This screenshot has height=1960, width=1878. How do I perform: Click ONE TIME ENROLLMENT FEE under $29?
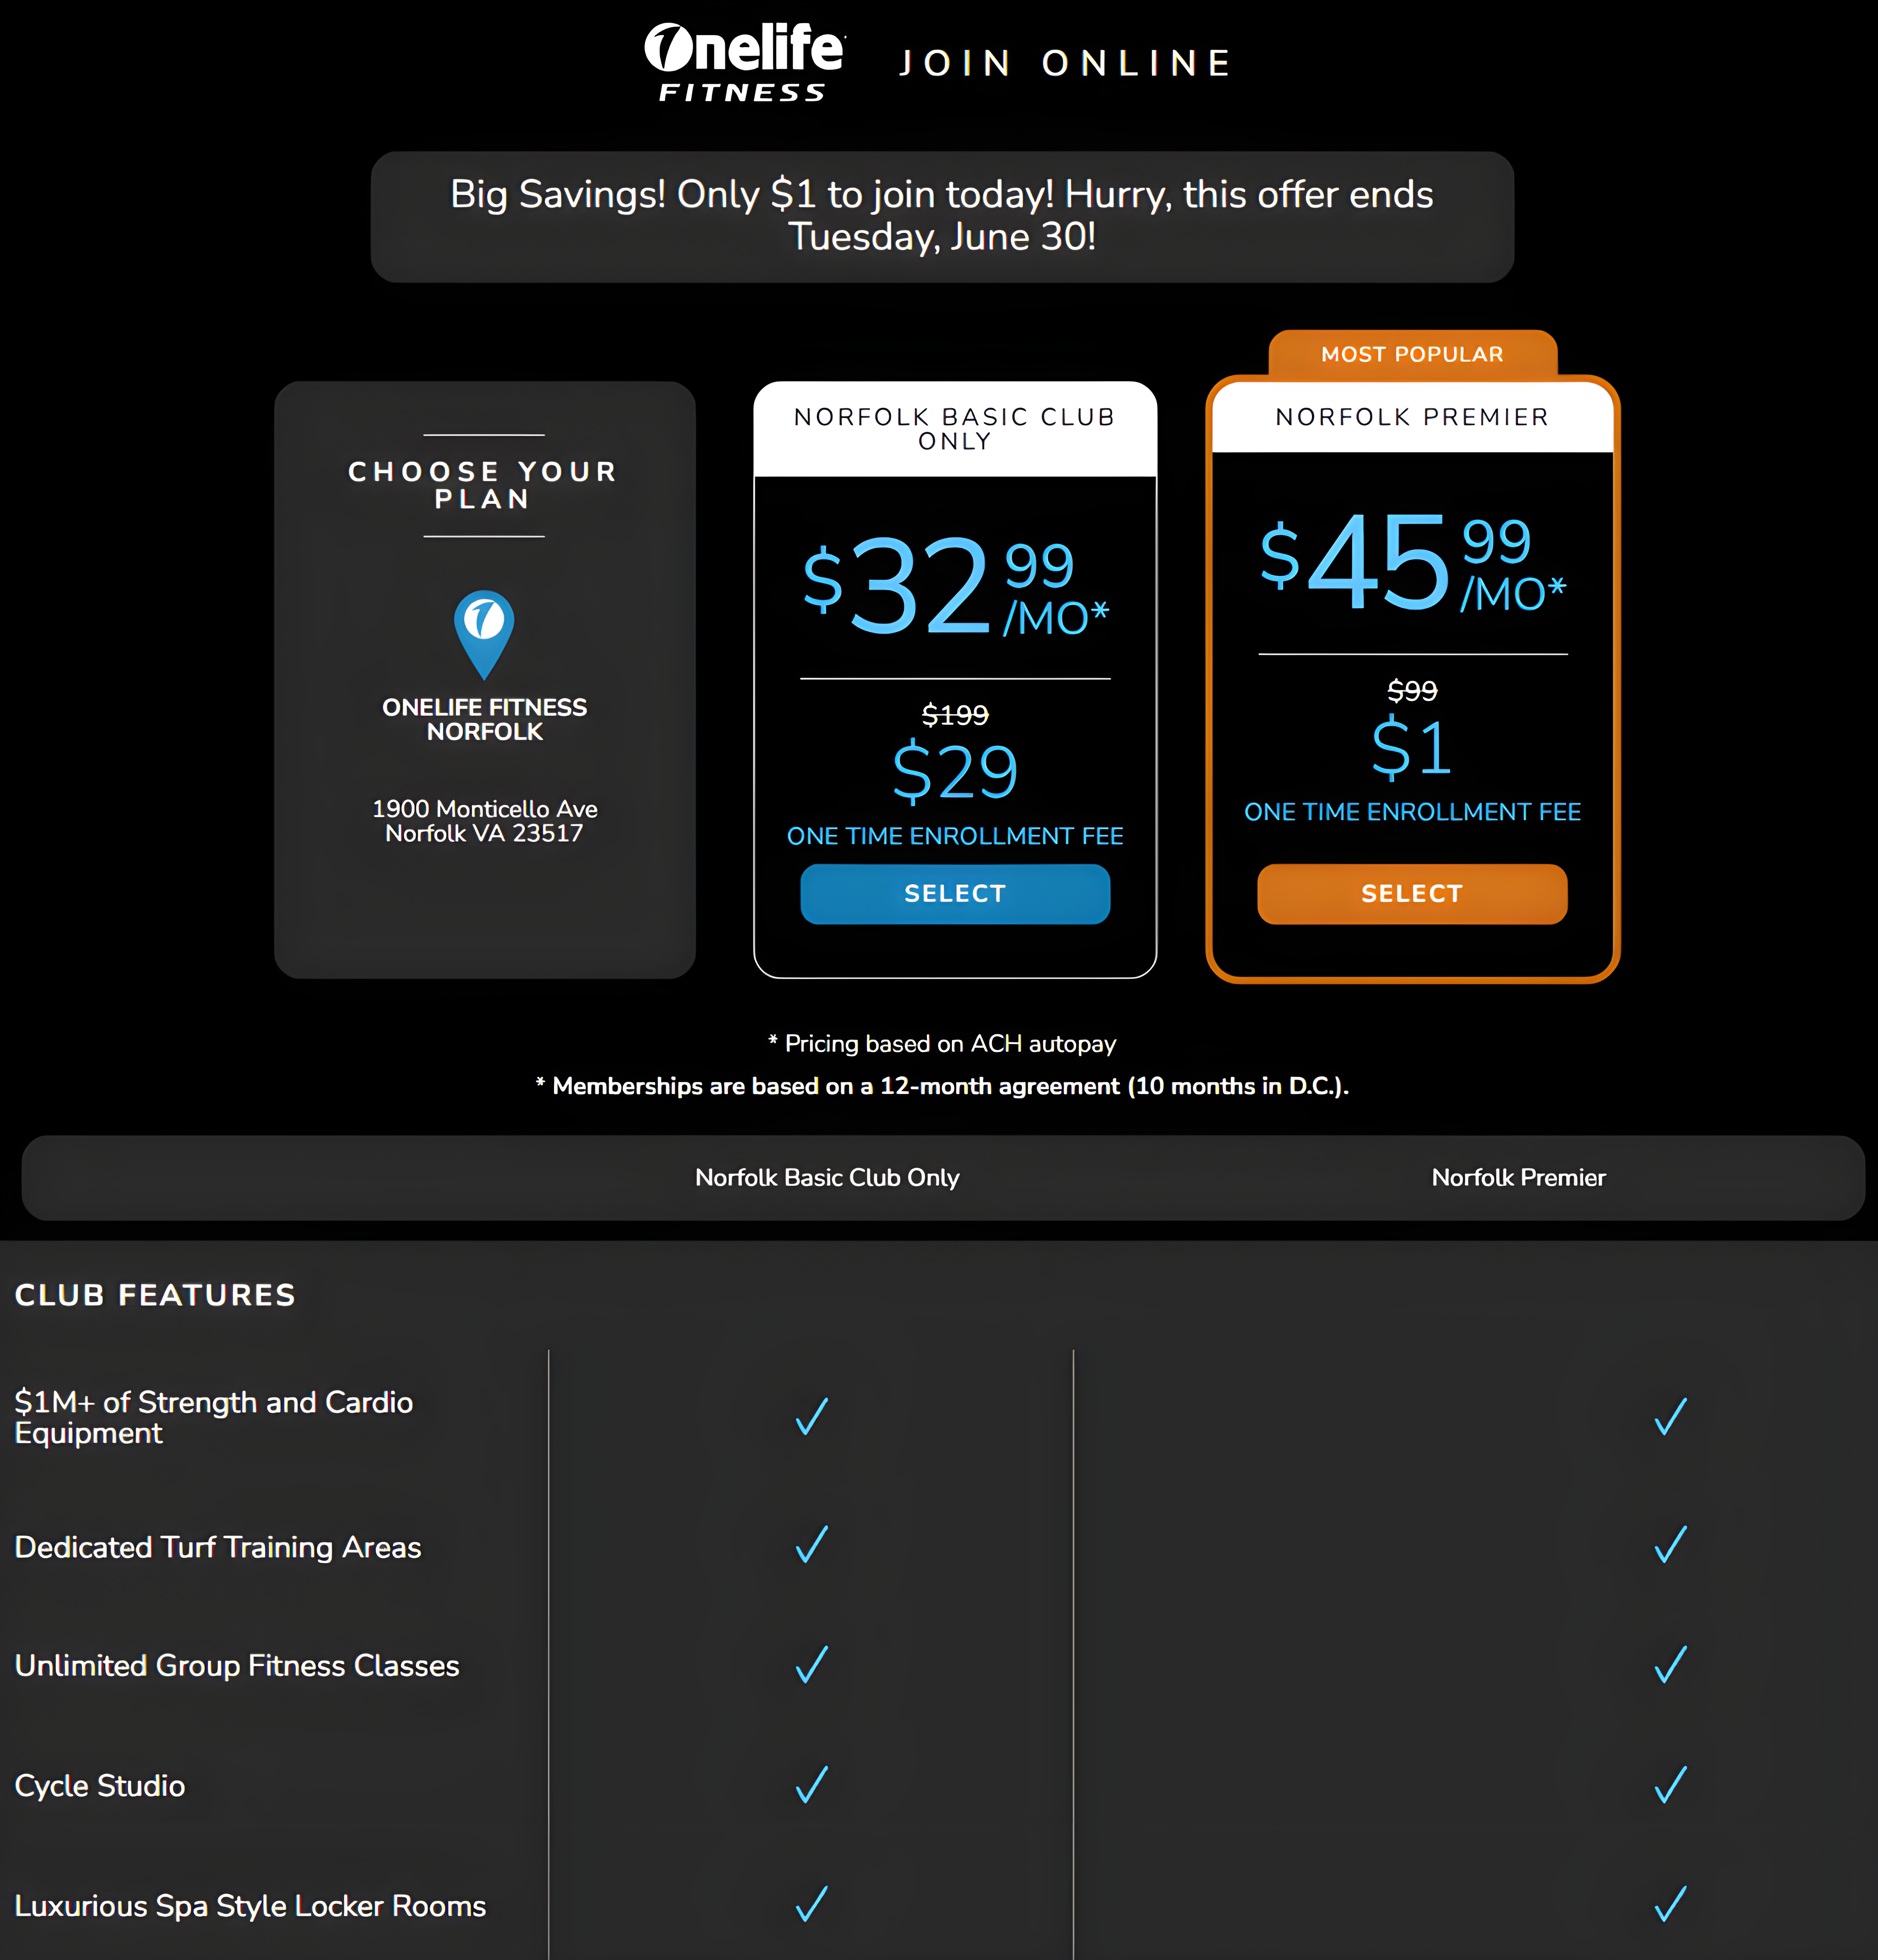coord(955,836)
